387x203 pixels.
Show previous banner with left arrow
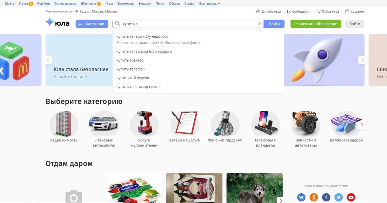pyautogui.click(x=48, y=60)
